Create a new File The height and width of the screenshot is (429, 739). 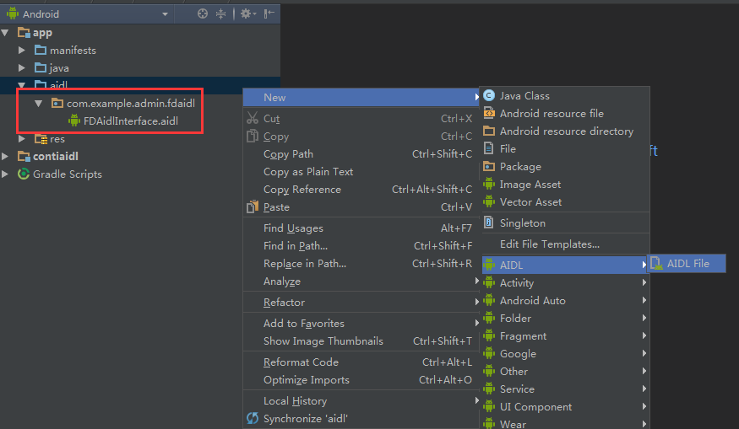pos(565,148)
